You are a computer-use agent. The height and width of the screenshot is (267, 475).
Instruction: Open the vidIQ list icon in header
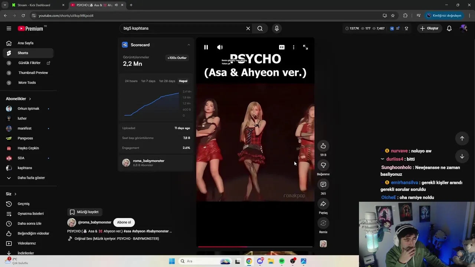click(398, 28)
